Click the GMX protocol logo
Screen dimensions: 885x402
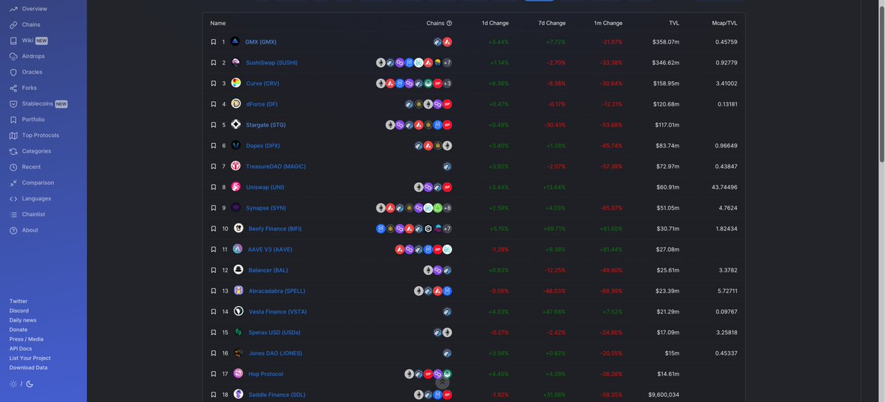tap(235, 42)
